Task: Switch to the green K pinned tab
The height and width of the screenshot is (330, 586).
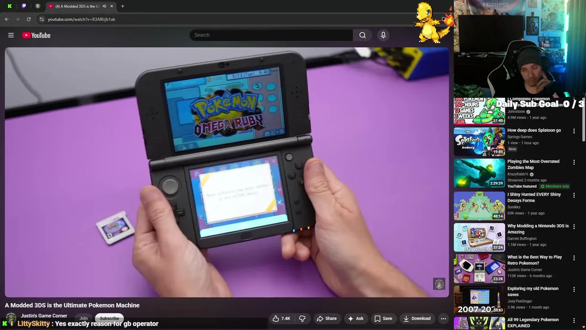Action: (10, 6)
